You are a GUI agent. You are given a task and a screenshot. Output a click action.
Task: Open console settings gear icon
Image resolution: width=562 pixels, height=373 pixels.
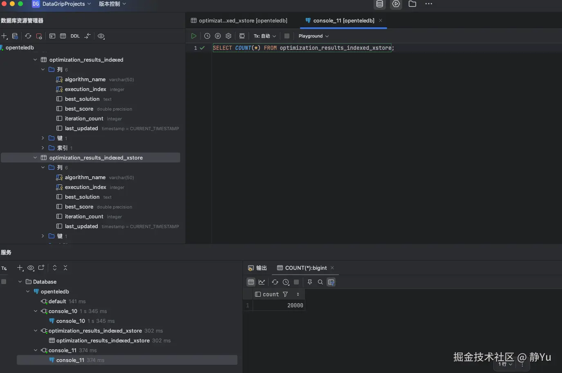(x=228, y=36)
